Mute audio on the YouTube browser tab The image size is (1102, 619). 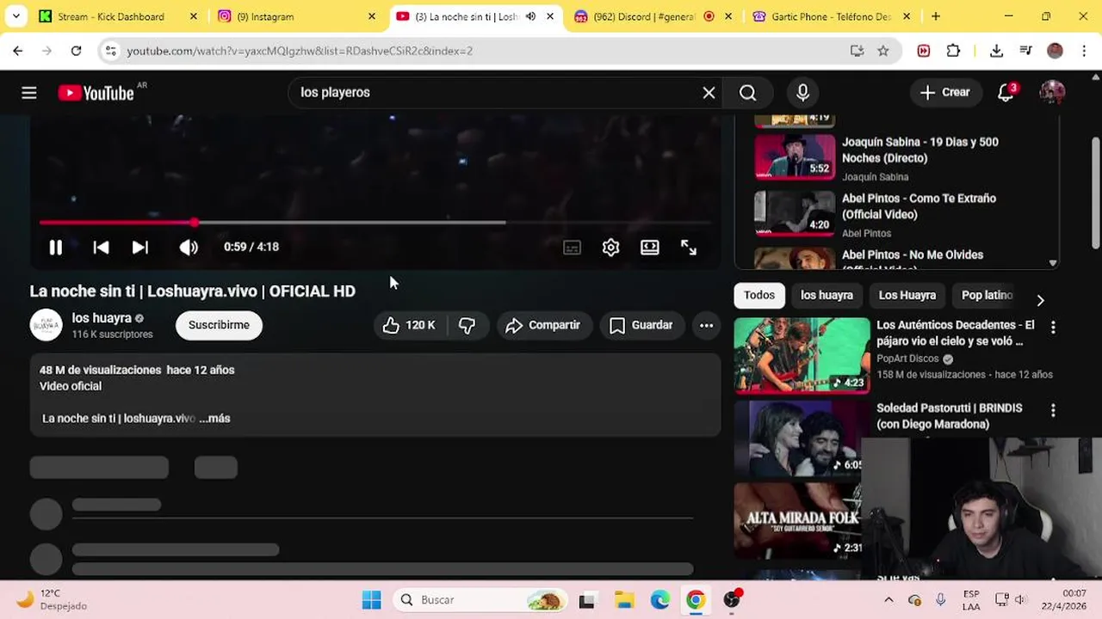coord(530,16)
